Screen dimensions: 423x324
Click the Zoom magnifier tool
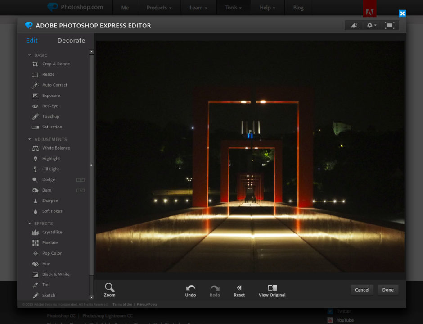[109, 290]
